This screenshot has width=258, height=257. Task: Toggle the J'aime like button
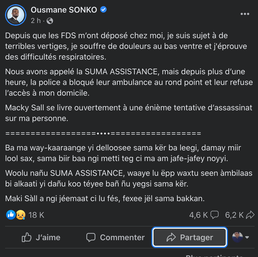click(41, 237)
